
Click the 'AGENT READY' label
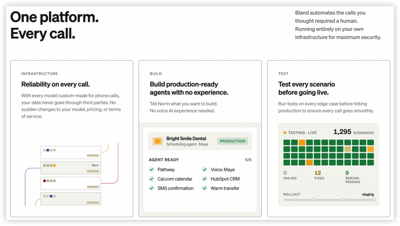click(x=164, y=160)
